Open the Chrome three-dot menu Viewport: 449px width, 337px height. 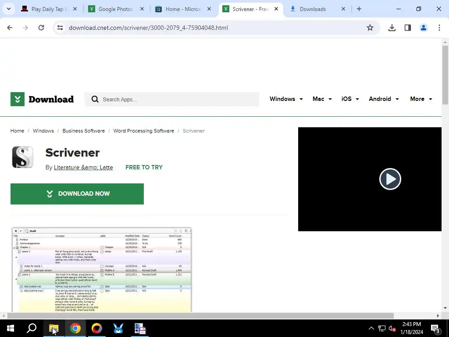pyautogui.click(x=439, y=28)
